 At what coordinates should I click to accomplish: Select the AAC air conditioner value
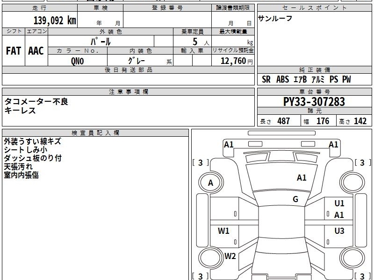click(x=36, y=51)
